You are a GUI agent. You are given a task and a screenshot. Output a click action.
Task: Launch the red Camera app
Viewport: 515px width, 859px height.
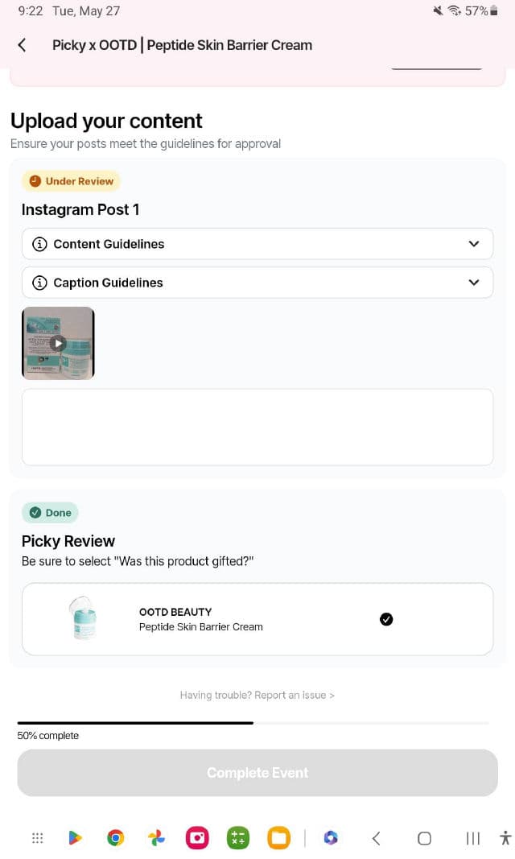(197, 838)
